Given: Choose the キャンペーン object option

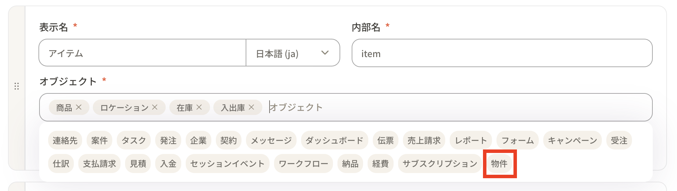Looking at the screenshot, I should click(572, 140).
